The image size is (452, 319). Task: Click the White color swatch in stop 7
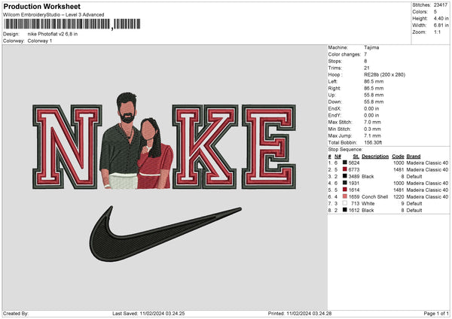[x=345, y=203]
